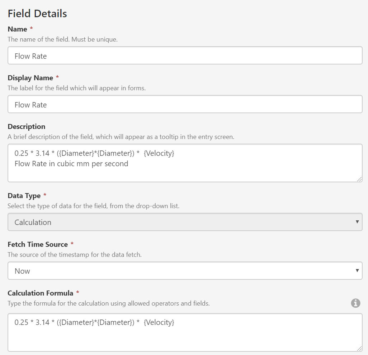Click the Description label

click(27, 126)
